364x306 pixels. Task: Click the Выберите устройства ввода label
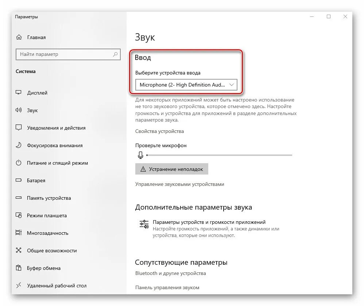[168, 73]
